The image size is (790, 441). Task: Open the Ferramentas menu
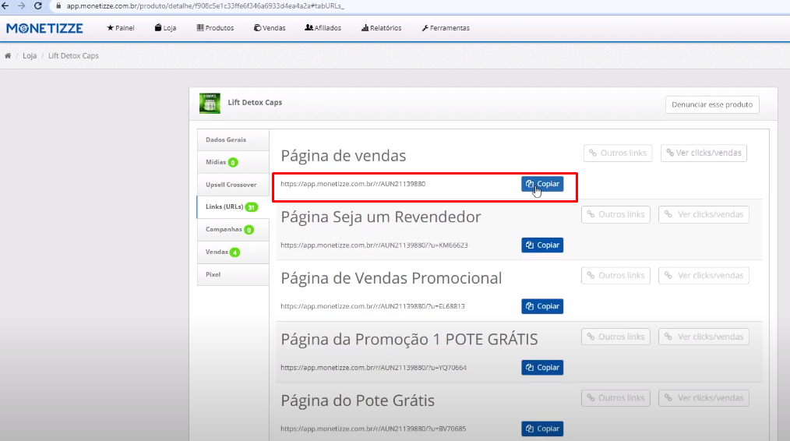(x=446, y=28)
